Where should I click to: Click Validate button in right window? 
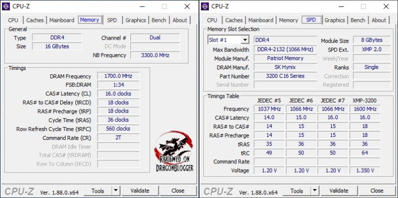click(339, 191)
